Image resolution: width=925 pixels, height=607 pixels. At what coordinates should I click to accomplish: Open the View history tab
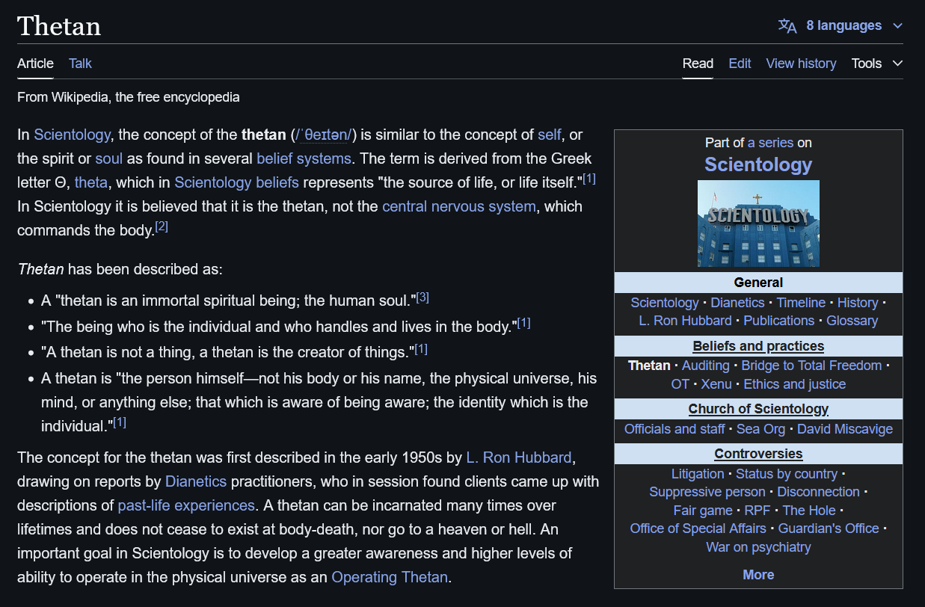801,64
